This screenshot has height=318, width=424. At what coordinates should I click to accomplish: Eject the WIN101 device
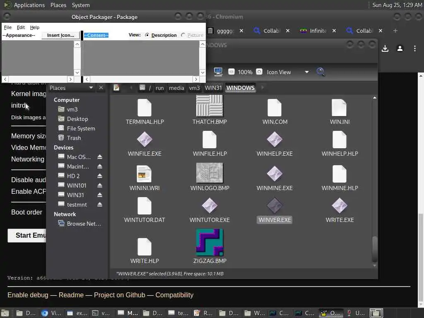pos(100,185)
